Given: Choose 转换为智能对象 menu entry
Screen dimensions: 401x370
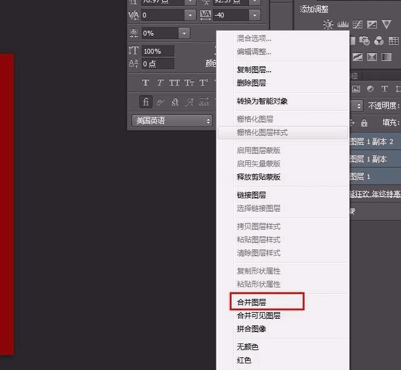Looking at the screenshot, I should (x=262, y=101).
